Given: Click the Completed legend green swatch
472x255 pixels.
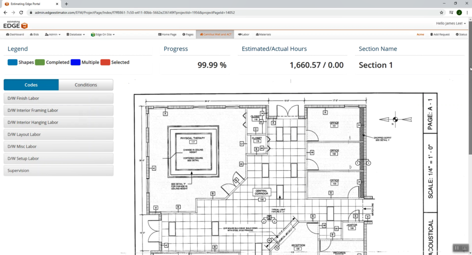Looking at the screenshot, I should coord(40,62).
